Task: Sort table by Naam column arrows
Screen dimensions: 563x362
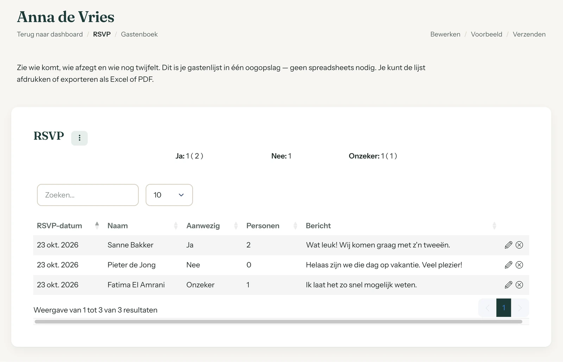Action: point(176,226)
